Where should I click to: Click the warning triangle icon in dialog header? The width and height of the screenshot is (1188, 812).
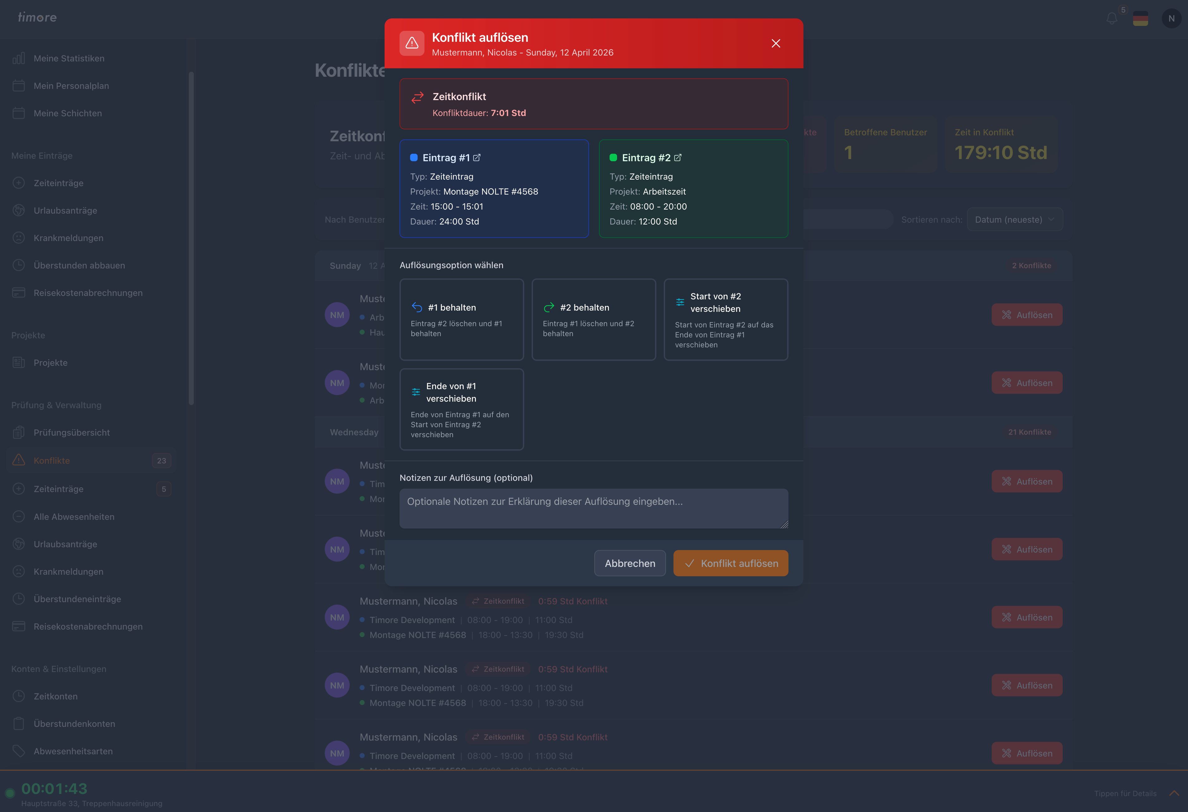(x=411, y=43)
